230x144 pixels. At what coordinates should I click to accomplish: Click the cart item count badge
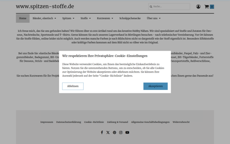(x=212, y=7)
